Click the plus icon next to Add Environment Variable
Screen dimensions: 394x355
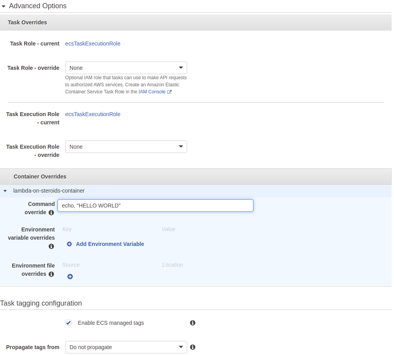point(69,244)
